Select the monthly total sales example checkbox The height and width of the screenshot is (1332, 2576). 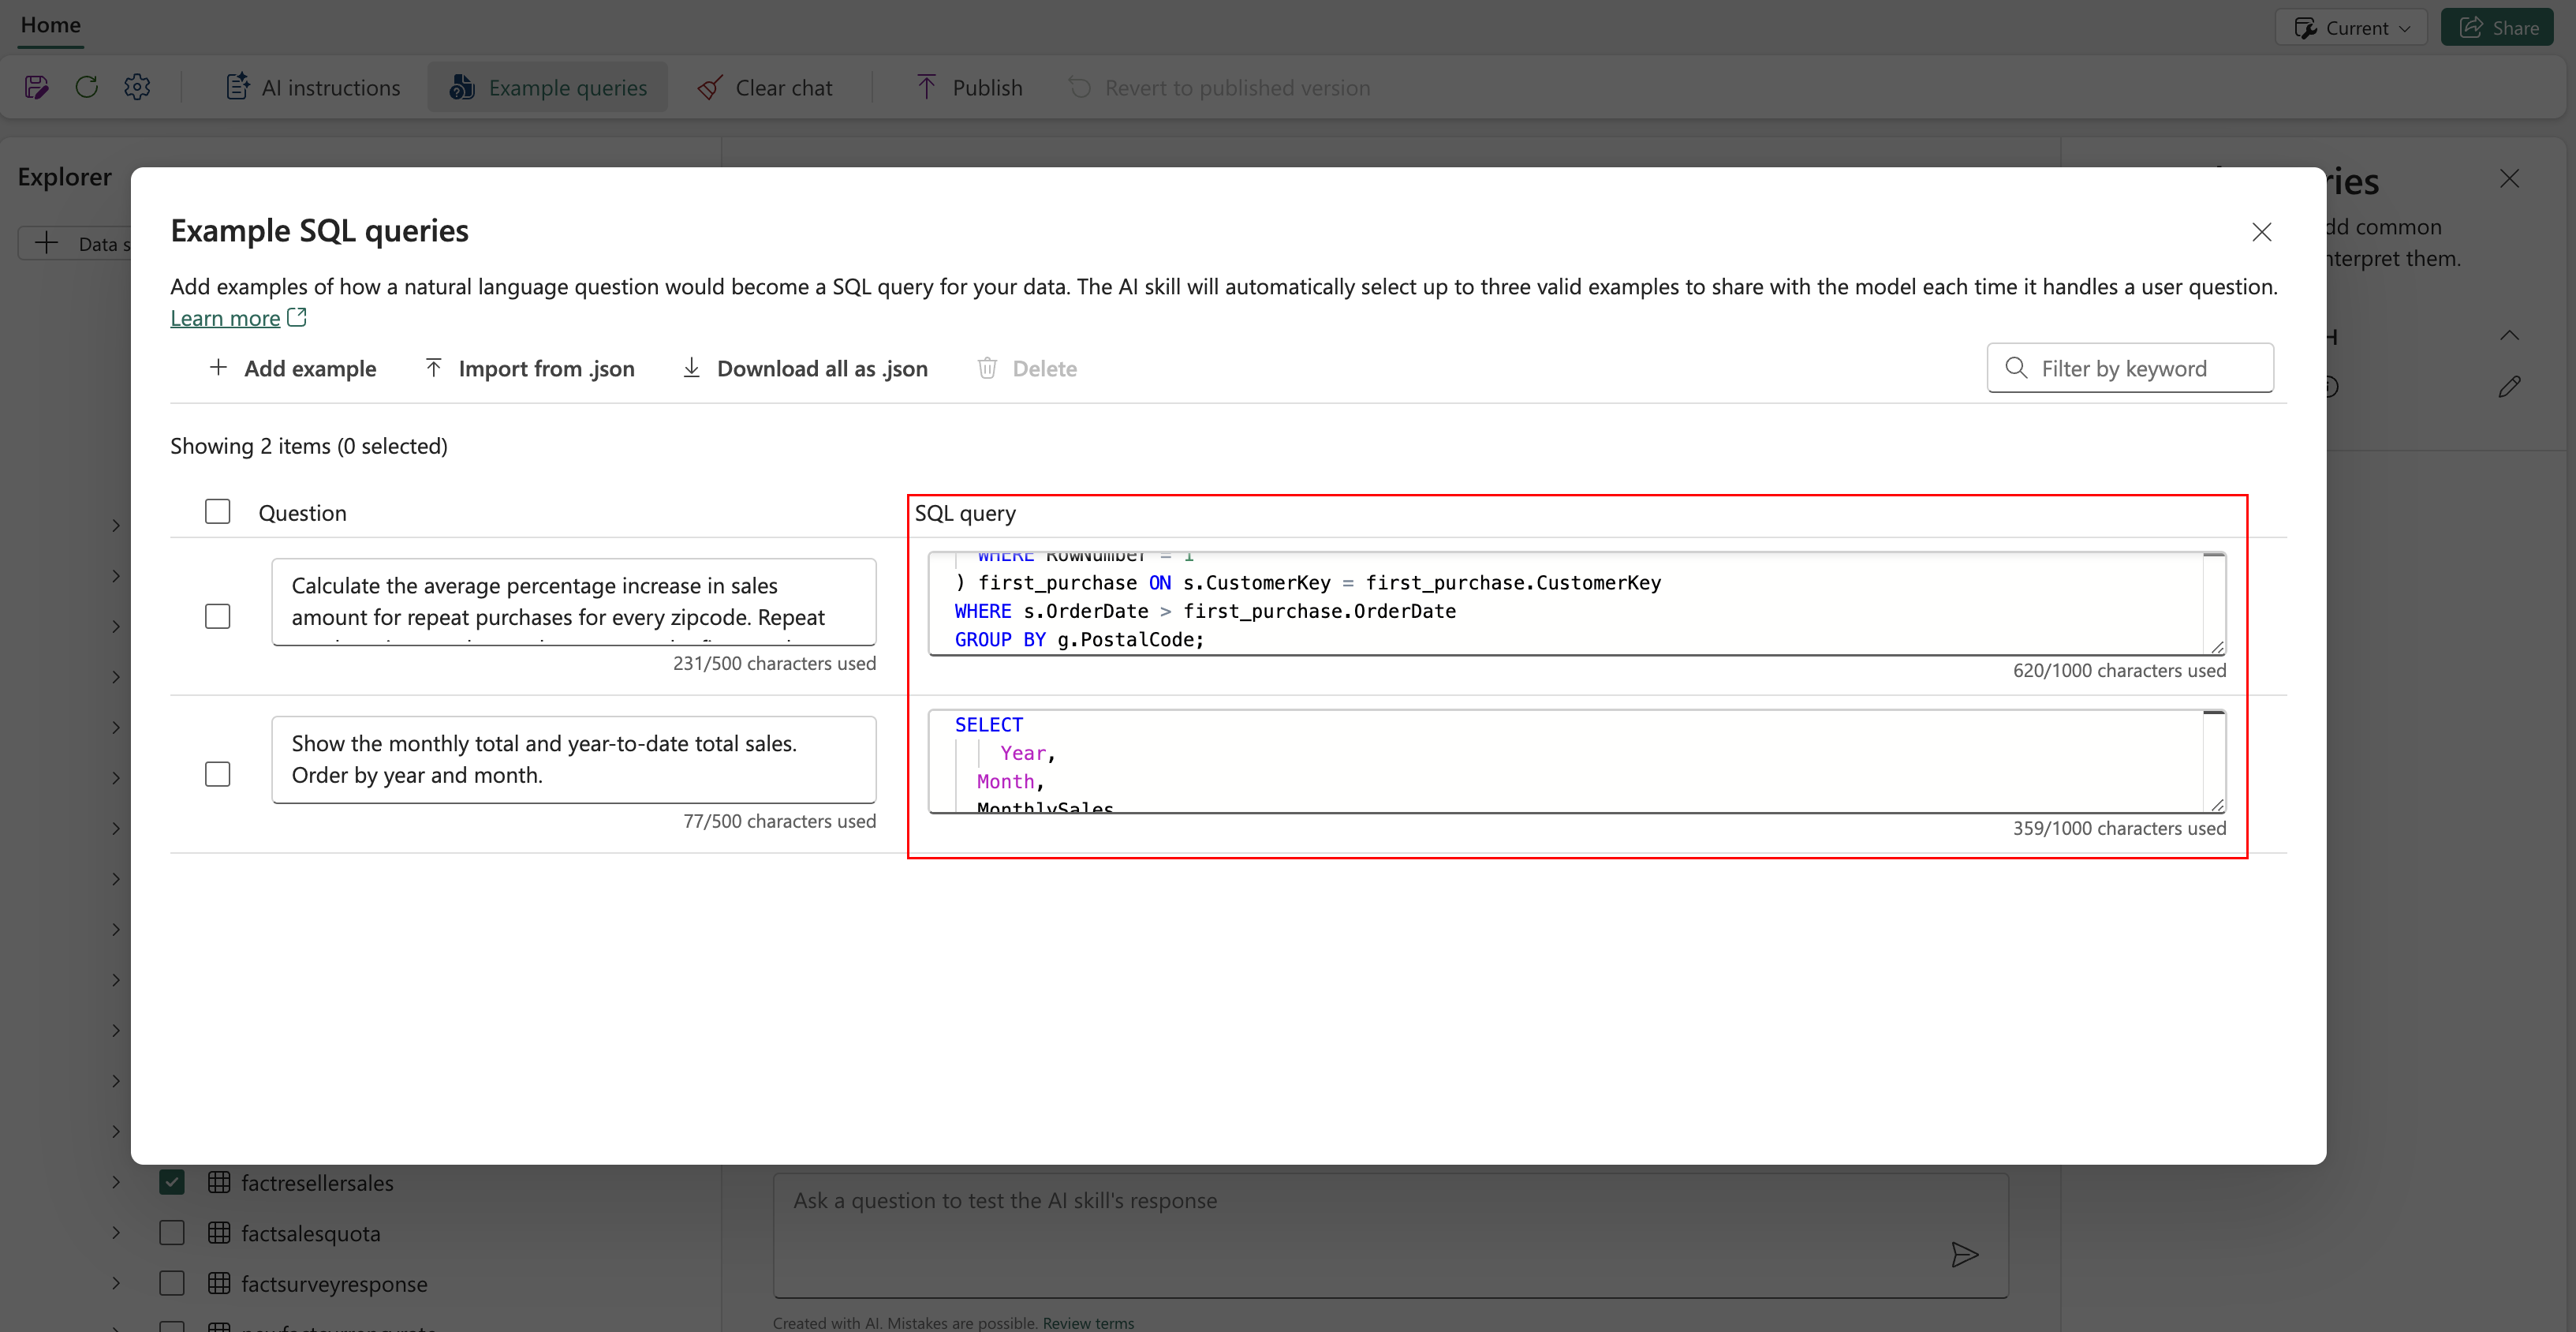pyautogui.click(x=217, y=773)
